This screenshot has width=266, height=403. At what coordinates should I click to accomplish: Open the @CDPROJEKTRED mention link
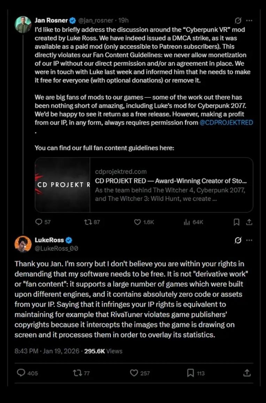point(226,123)
